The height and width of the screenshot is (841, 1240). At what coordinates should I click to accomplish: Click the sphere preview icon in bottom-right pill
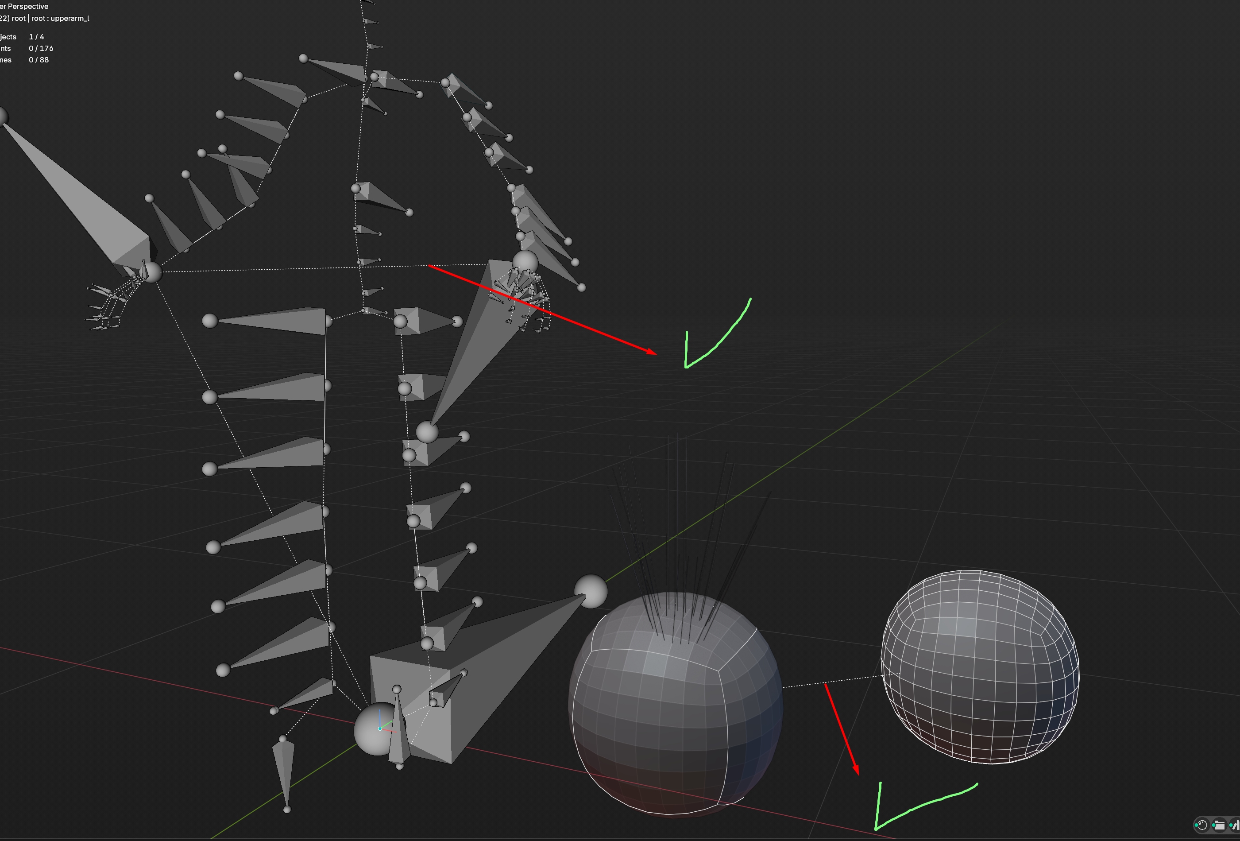[1201, 825]
